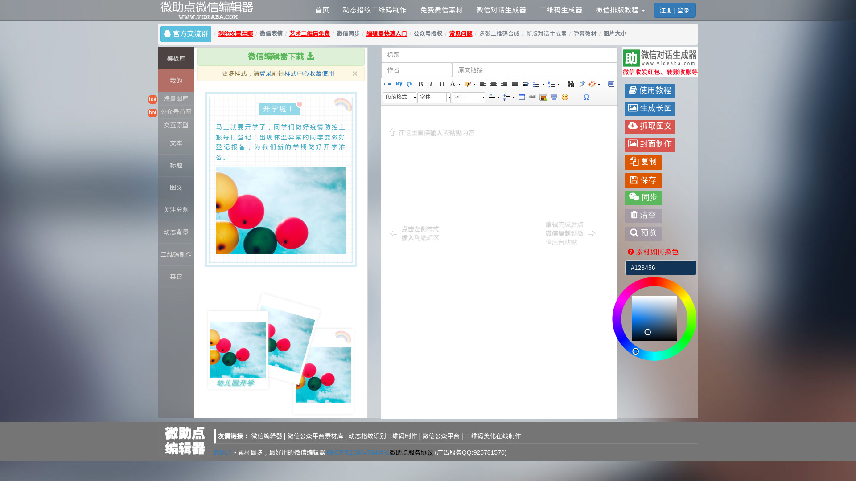
Task: Click the 保存 save button
Action: (643, 180)
